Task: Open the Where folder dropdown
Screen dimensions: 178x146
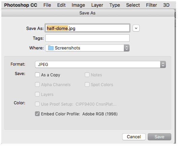Action: (x=87, y=48)
